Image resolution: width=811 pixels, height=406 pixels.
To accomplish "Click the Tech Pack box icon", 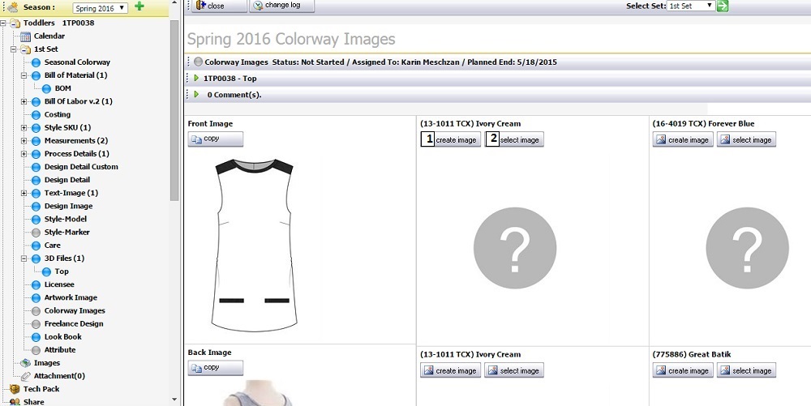I will [15, 389].
